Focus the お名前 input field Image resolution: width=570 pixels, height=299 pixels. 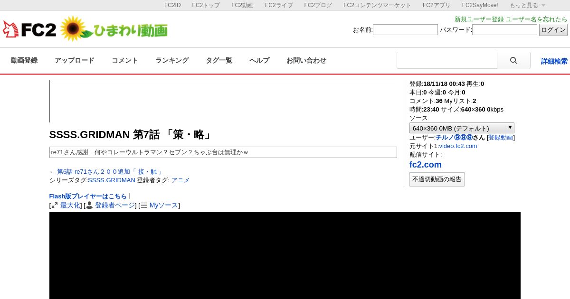[405, 30]
